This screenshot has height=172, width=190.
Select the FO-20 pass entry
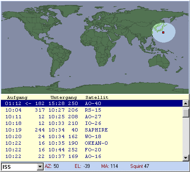(x=92, y=150)
